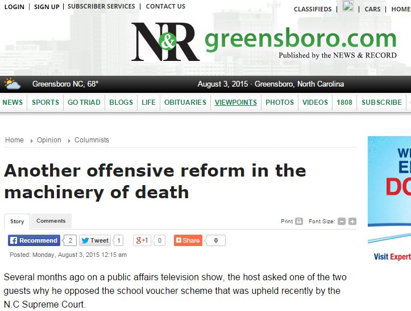The image size is (411, 311).
Task: Click the Google +1 button
Action: coord(142,240)
